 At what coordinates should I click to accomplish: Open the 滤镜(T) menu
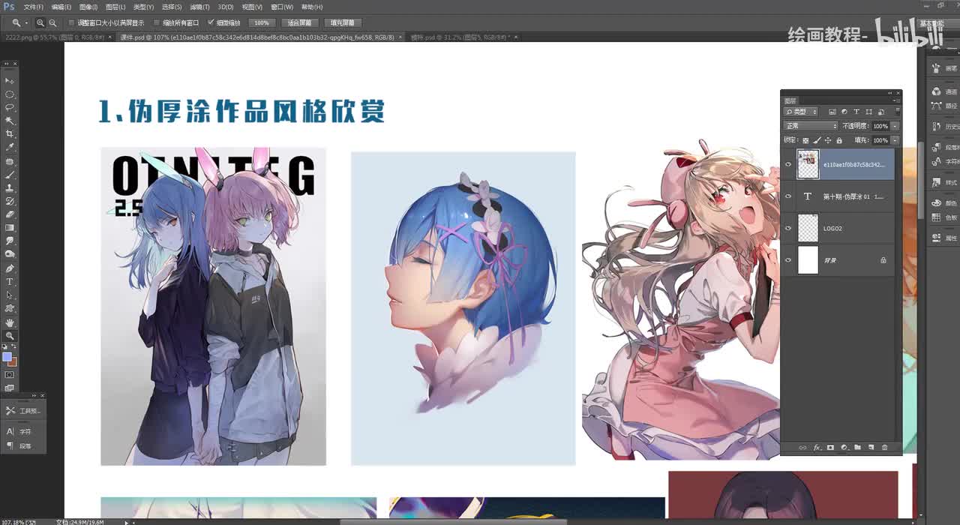click(x=199, y=7)
